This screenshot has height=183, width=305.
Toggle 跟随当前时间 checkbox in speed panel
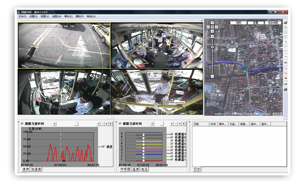[x=22, y=124]
